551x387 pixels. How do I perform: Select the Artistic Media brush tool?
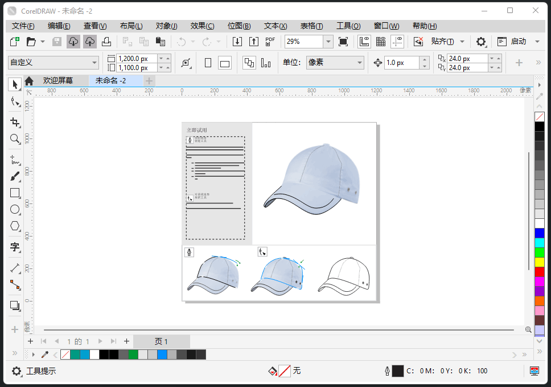click(15, 177)
